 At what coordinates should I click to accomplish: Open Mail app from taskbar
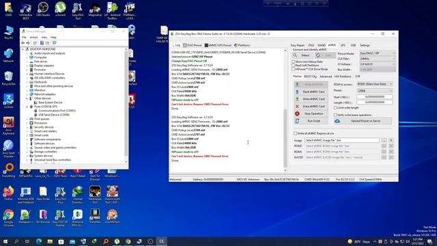(72, 241)
